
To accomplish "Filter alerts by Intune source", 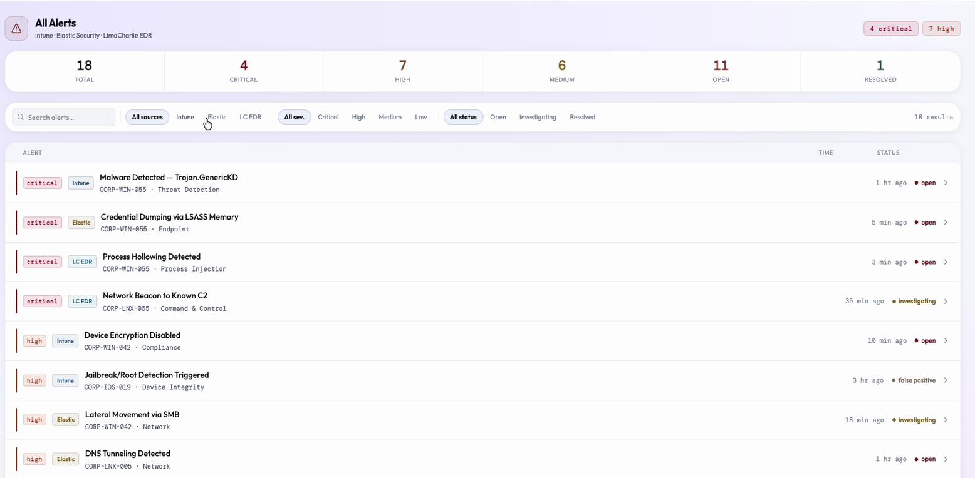I will [x=185, y=117].
